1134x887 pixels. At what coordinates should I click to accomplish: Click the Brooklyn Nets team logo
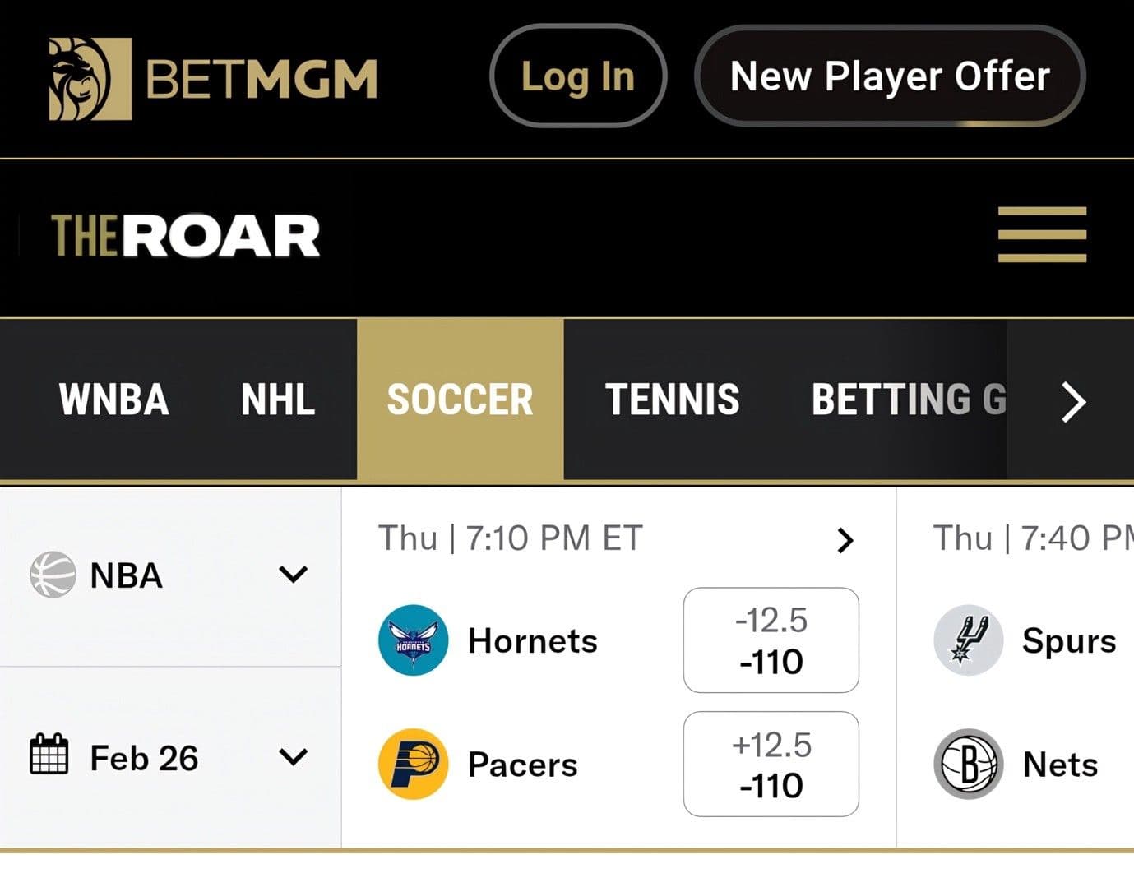click(969, 764)
